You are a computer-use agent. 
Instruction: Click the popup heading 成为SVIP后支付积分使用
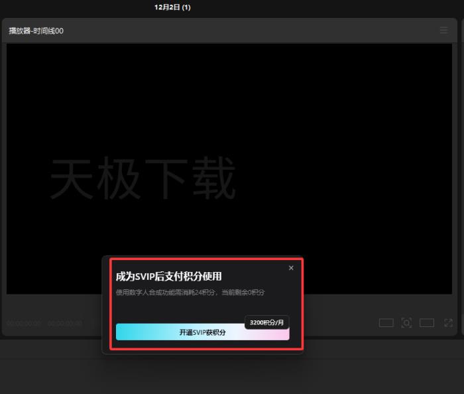[168, 277]
